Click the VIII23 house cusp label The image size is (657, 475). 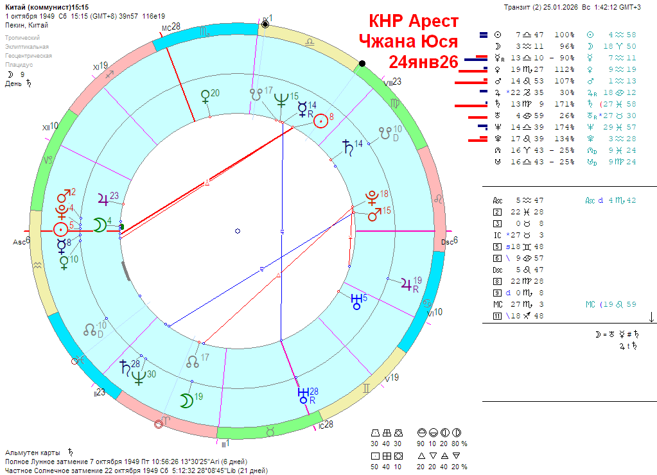tap(392, 82)
